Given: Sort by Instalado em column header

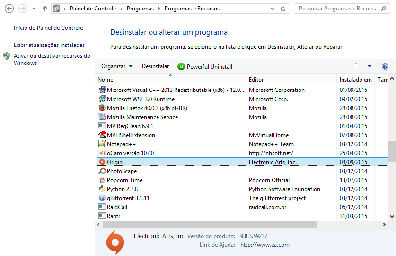Looking at the screenshot, I should pyautogui.click(x=355, y=80).
